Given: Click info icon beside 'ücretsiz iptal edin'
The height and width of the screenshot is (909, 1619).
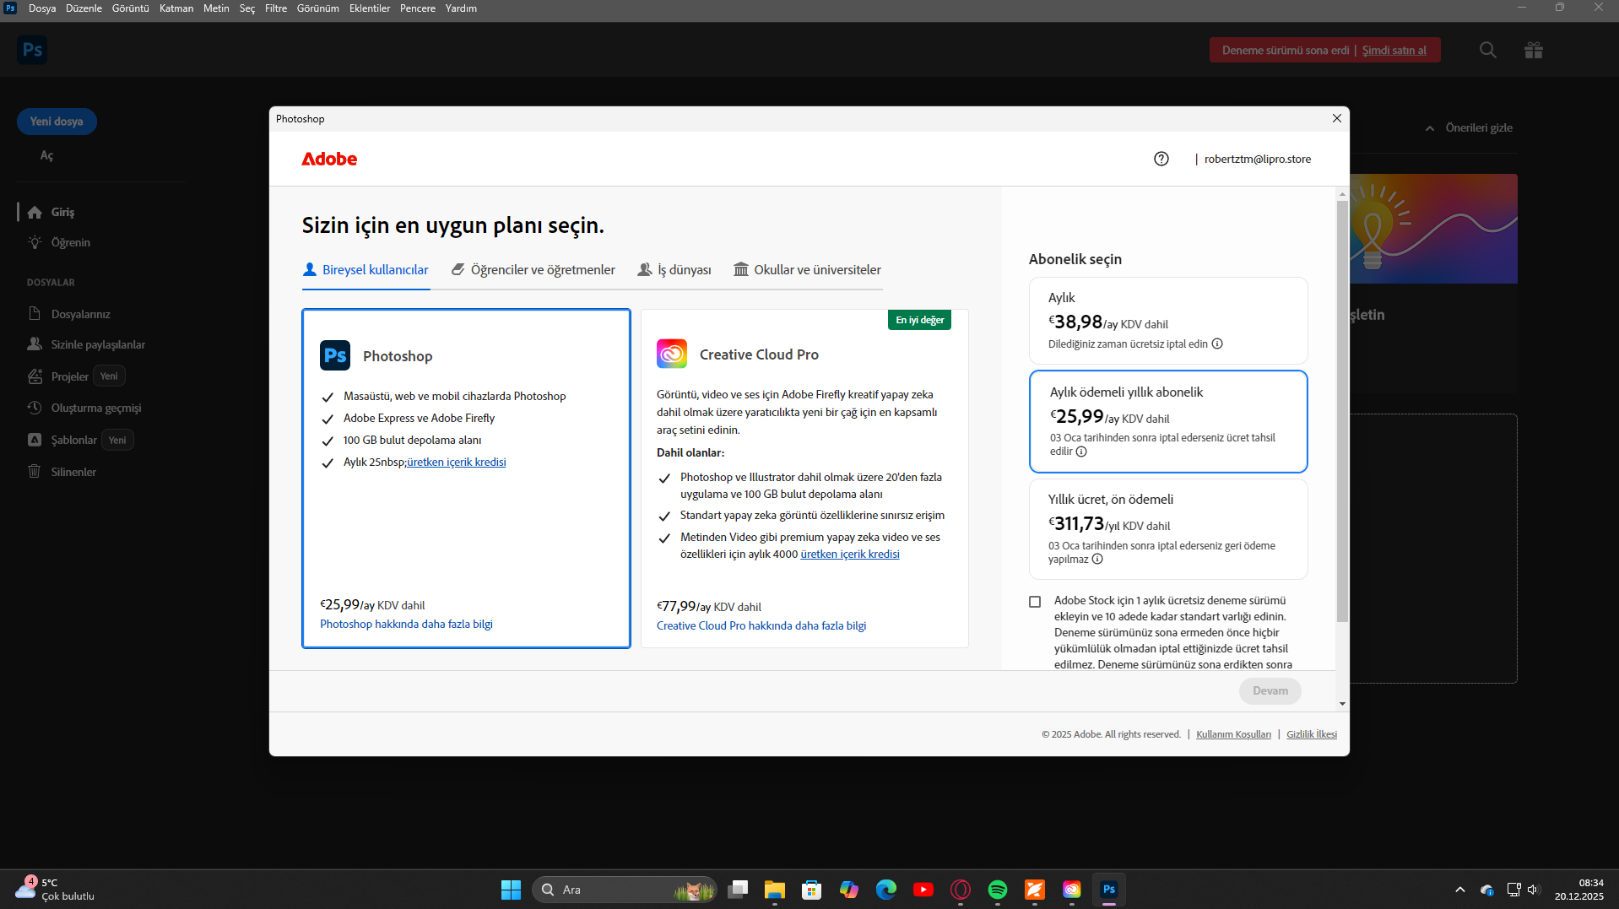Looking at the screenshot, I should point(1217,344).
